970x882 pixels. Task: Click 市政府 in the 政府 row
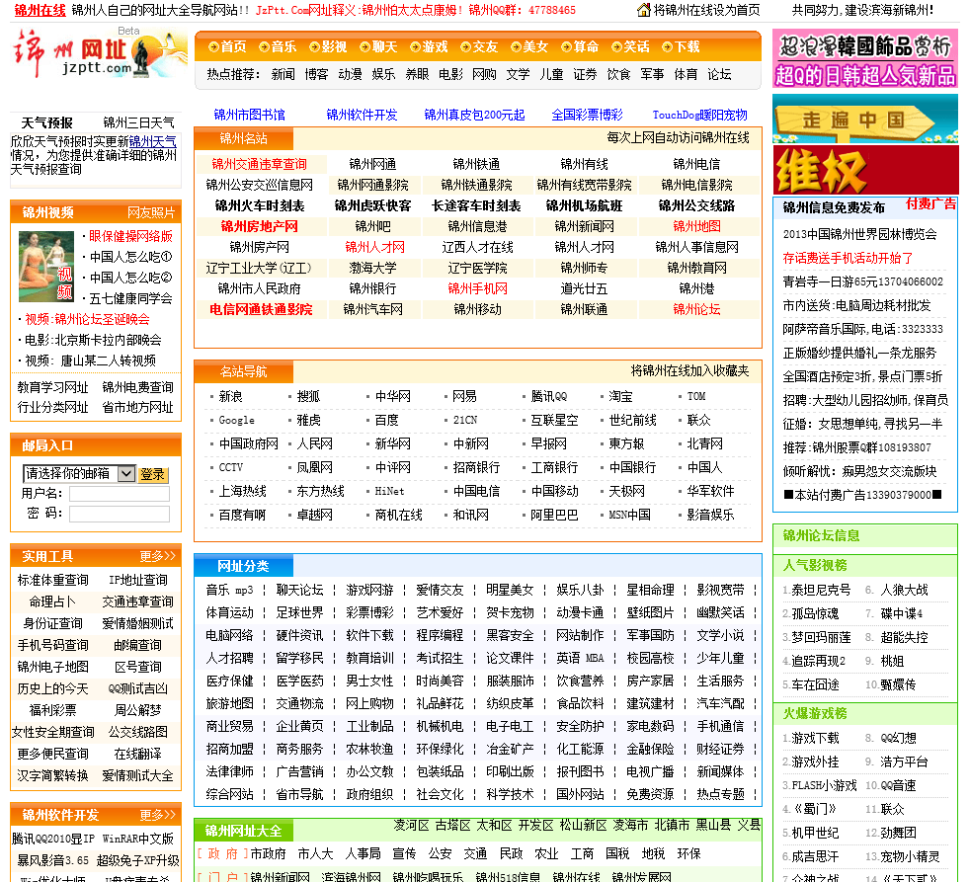tap(268, 854)
